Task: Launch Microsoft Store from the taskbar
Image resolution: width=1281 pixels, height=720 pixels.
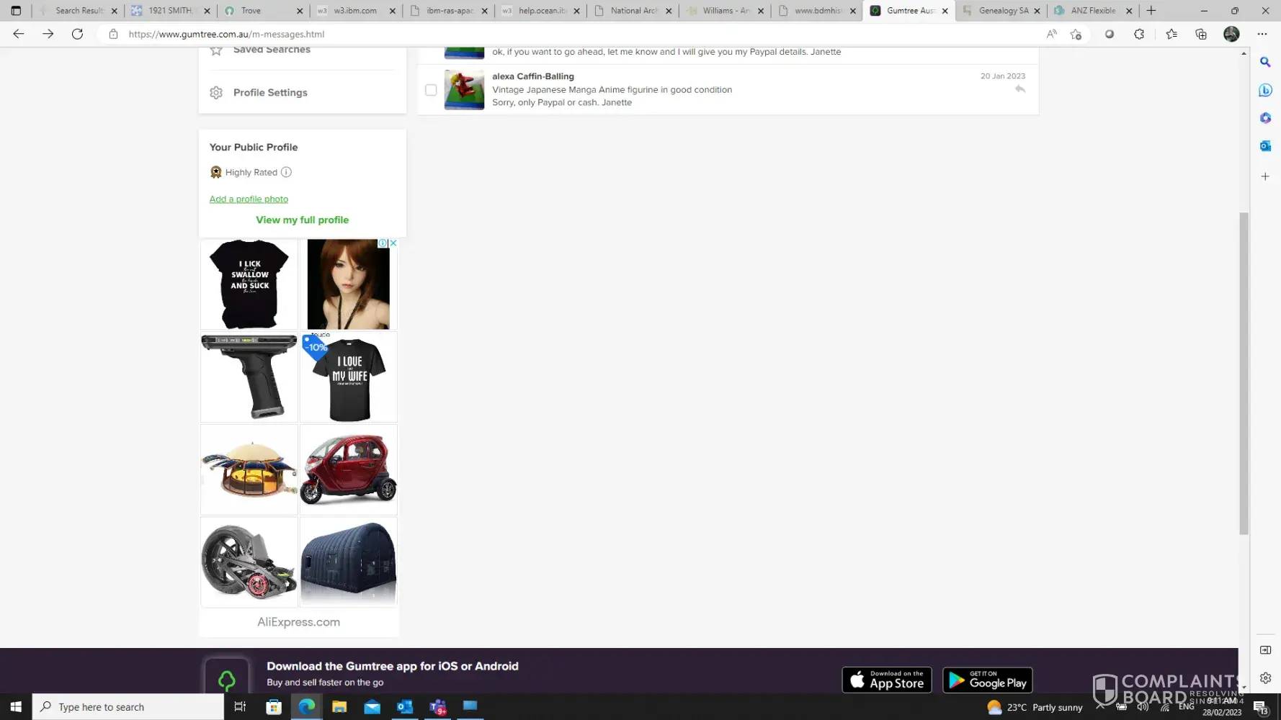Action: click(274, 707)
